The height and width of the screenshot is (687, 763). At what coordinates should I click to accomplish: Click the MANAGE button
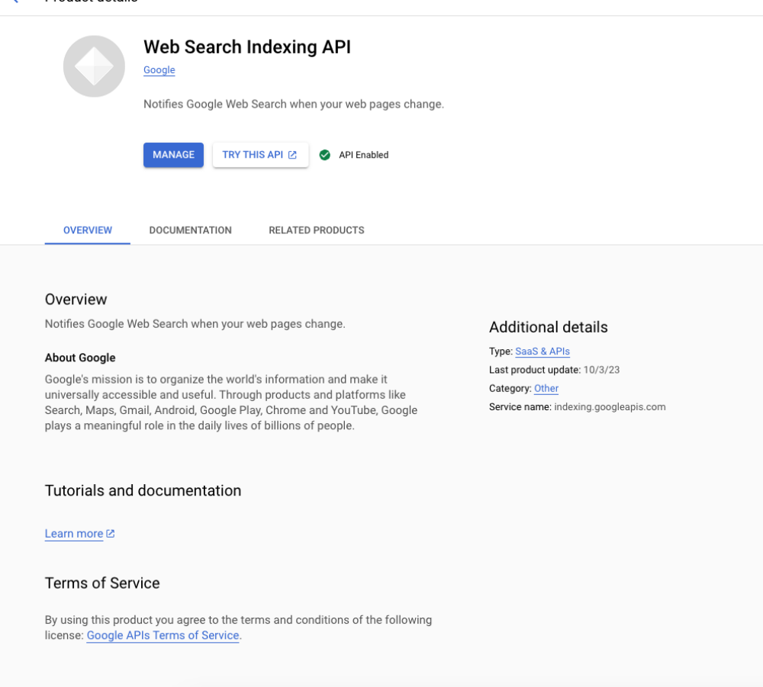(x=173, y=155)
